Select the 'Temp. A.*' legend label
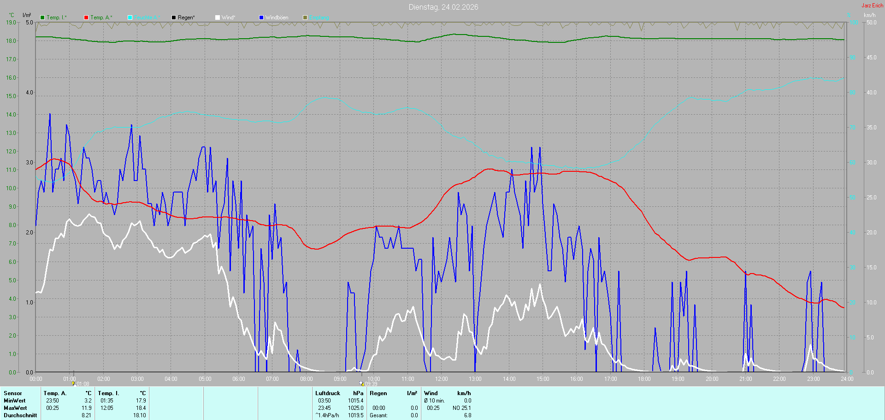The image size is (885, 420). click(x=101, y=17)
